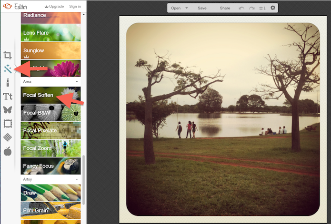Click the redo arrow in toolbar
Screen dimensions: 331x224
click(251, 8)
